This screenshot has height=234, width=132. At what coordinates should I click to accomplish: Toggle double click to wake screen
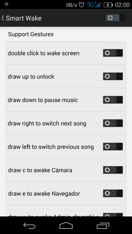point(113,53)
